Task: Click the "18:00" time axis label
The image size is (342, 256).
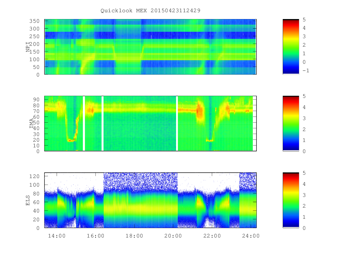Action: [x=135, y=236]
